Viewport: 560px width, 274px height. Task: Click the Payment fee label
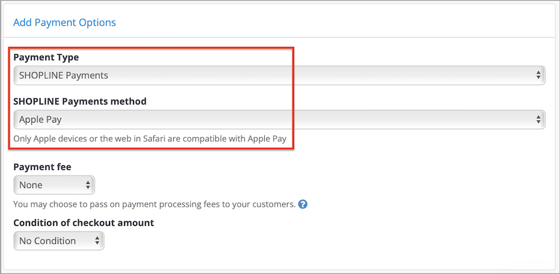click(42, 167)
